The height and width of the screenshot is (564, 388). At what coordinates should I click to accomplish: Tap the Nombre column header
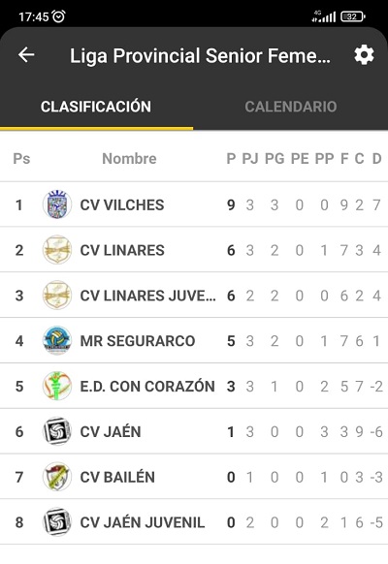click(129, 159)
